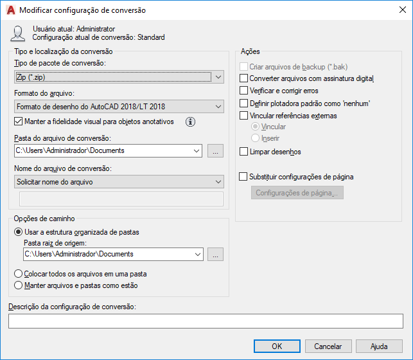413x360 pixels.
Task: Click the Cancelar button
Action: [x=328, y=346]
